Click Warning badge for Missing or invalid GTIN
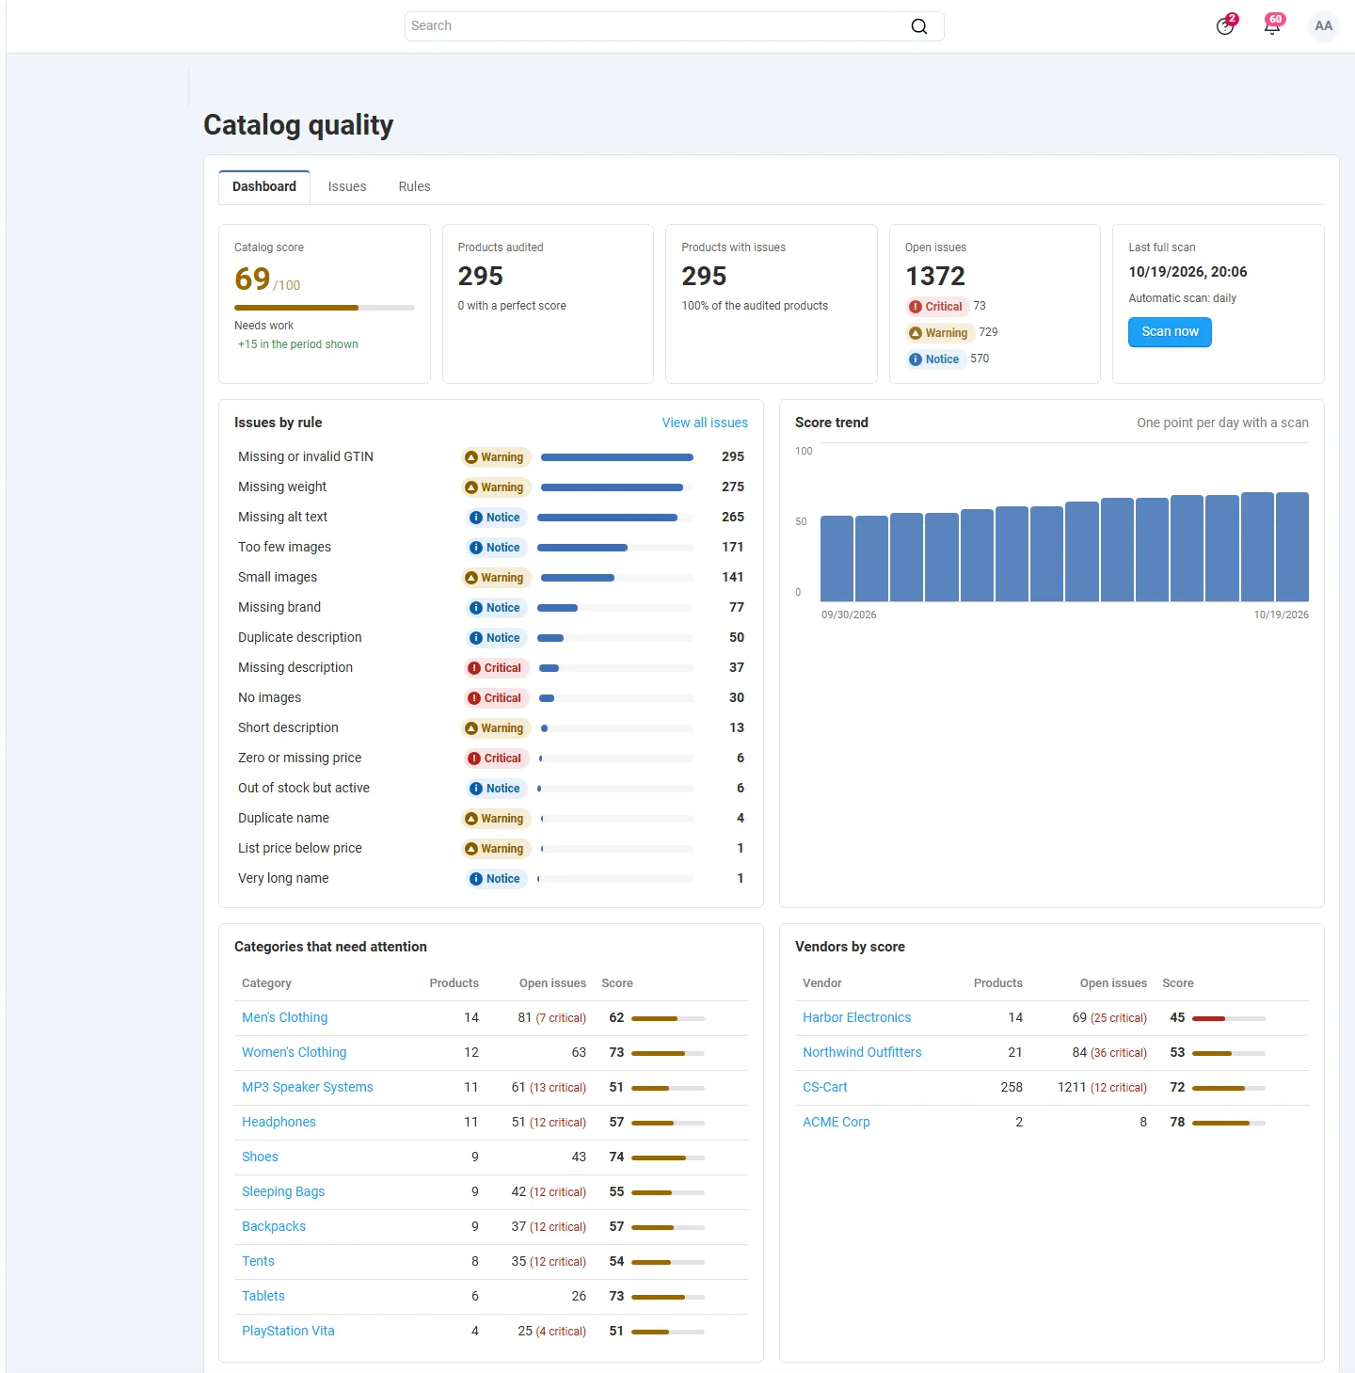Image resolution: width=1355 pixels, height=1373 pixels. point(496,457)
